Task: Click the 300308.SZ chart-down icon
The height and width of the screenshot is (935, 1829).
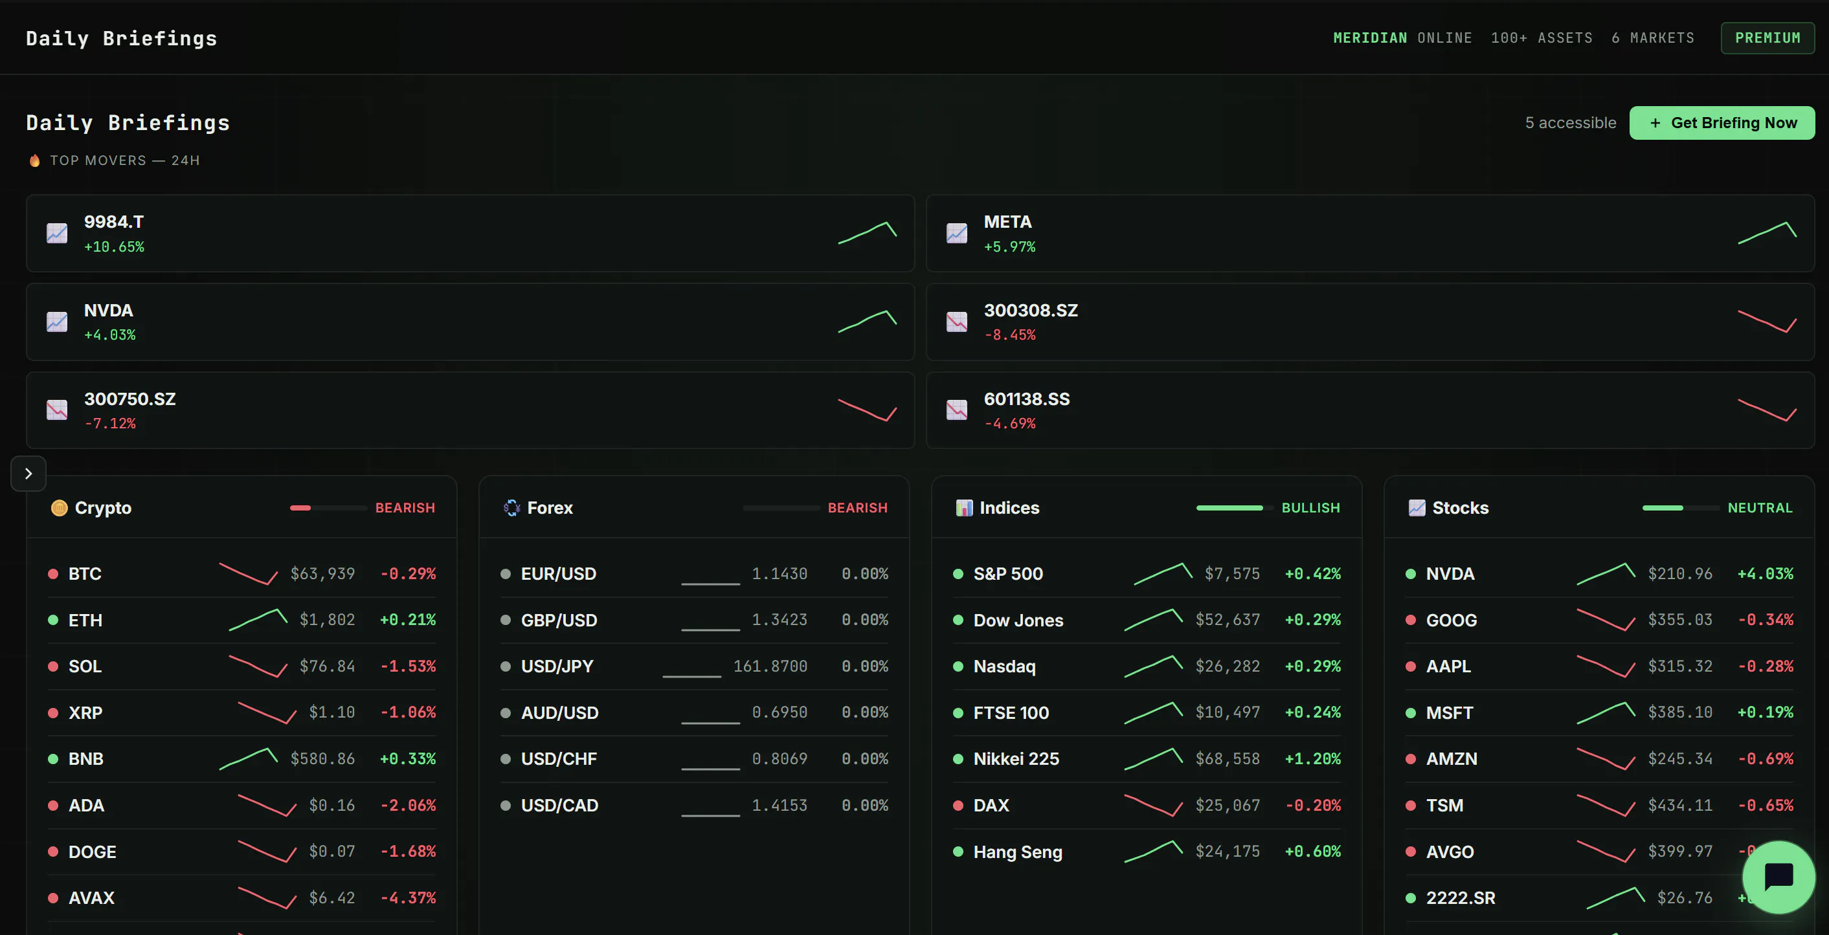Action: pos(956,322)
